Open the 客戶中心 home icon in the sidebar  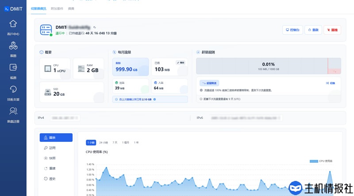point(13,24)
